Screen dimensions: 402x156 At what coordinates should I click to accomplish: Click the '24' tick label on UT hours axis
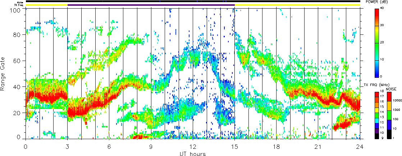click(360, 147)
